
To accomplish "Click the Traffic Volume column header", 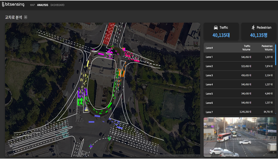I will coord(247,48).
